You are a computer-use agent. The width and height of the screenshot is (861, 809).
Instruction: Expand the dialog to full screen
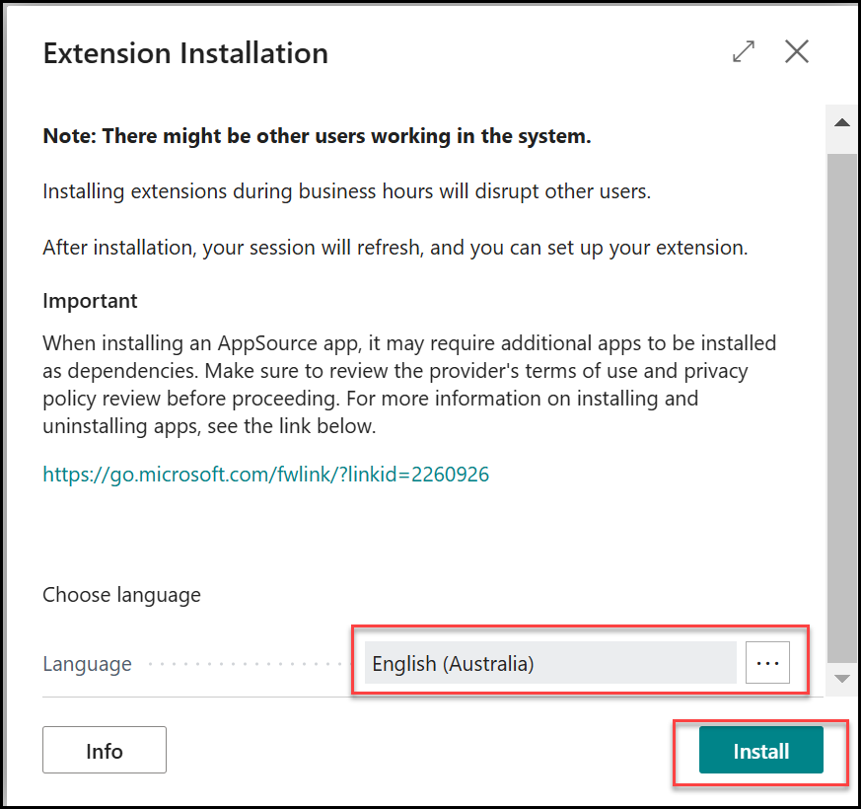(x=744, y=52)
